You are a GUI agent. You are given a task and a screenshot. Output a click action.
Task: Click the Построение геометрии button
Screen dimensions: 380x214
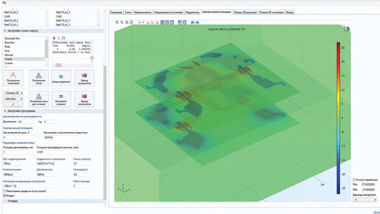(x=13, y=78)
